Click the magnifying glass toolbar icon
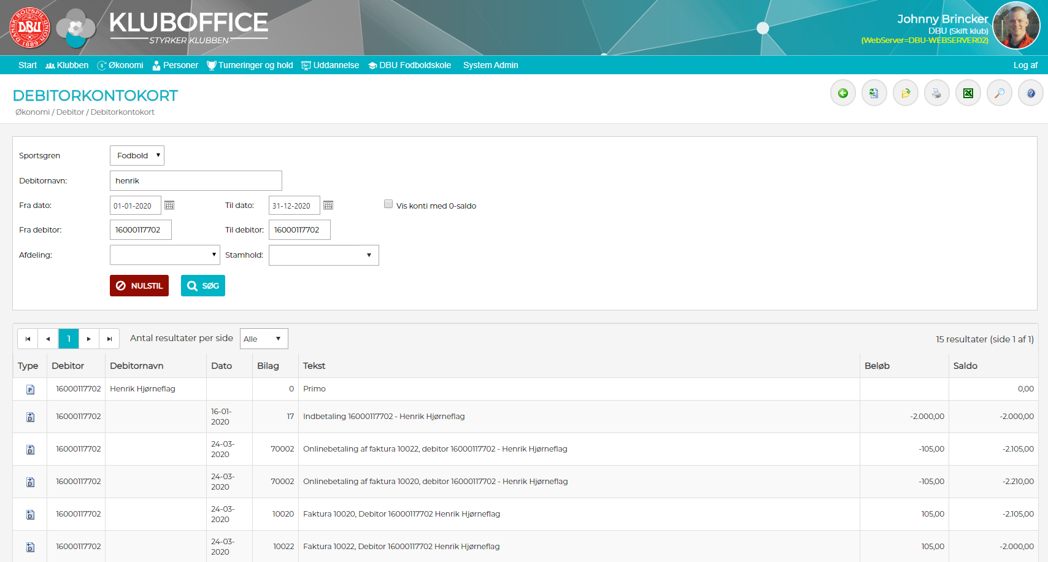1048x562 pixels. pos(999,93)
